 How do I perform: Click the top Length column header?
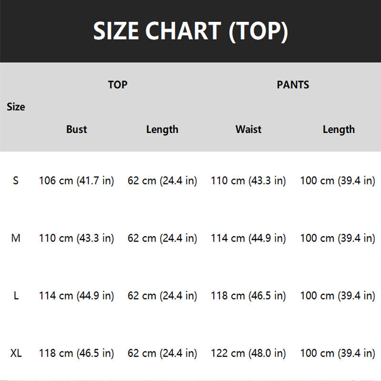point(162,129)
